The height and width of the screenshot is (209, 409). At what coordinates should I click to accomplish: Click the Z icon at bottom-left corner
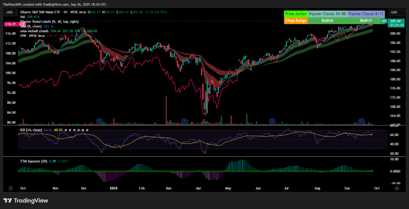coord(11,188)
